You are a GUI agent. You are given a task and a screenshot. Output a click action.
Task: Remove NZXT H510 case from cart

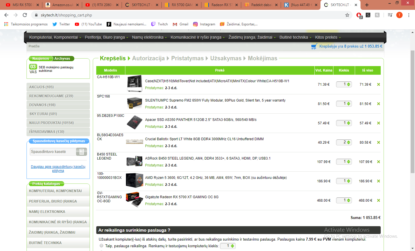click(x=378, y=85)
